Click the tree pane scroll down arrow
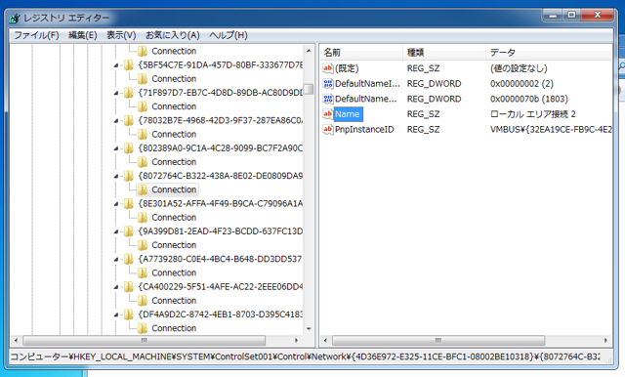Image resolution: width=625 pixels, height=377 pixels. 309,329
